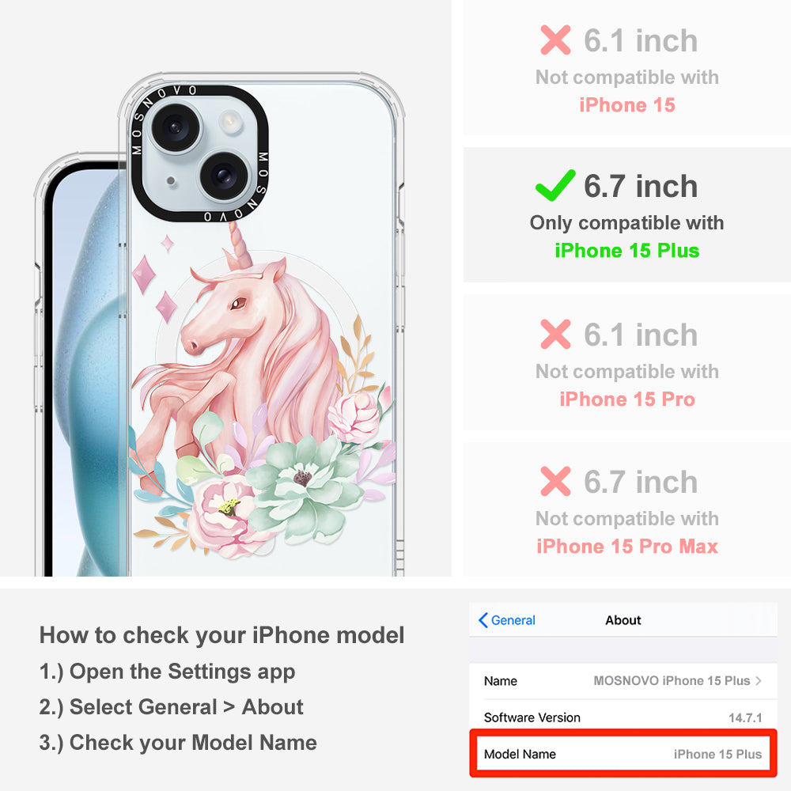Click the iPhone 15 Plus green label
This screenshot has width=791, height=791.
tap(626, 251)
